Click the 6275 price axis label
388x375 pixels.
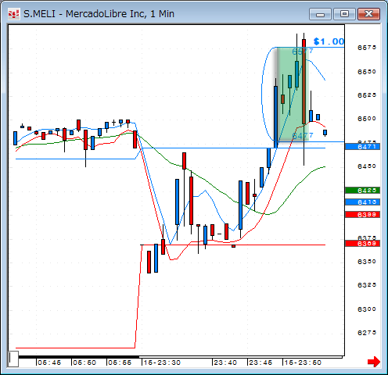coord(367,333)
